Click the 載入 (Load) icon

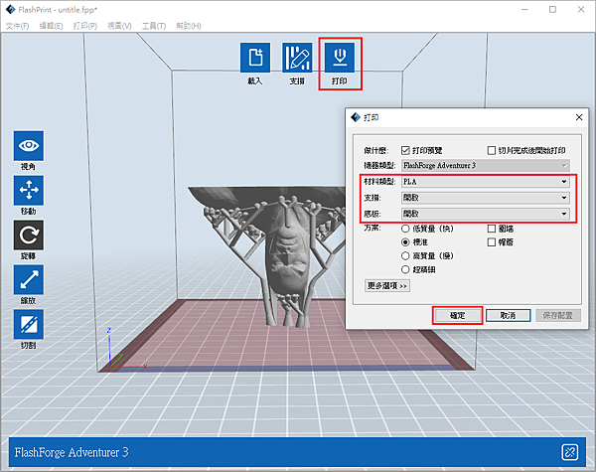point(255,58)
